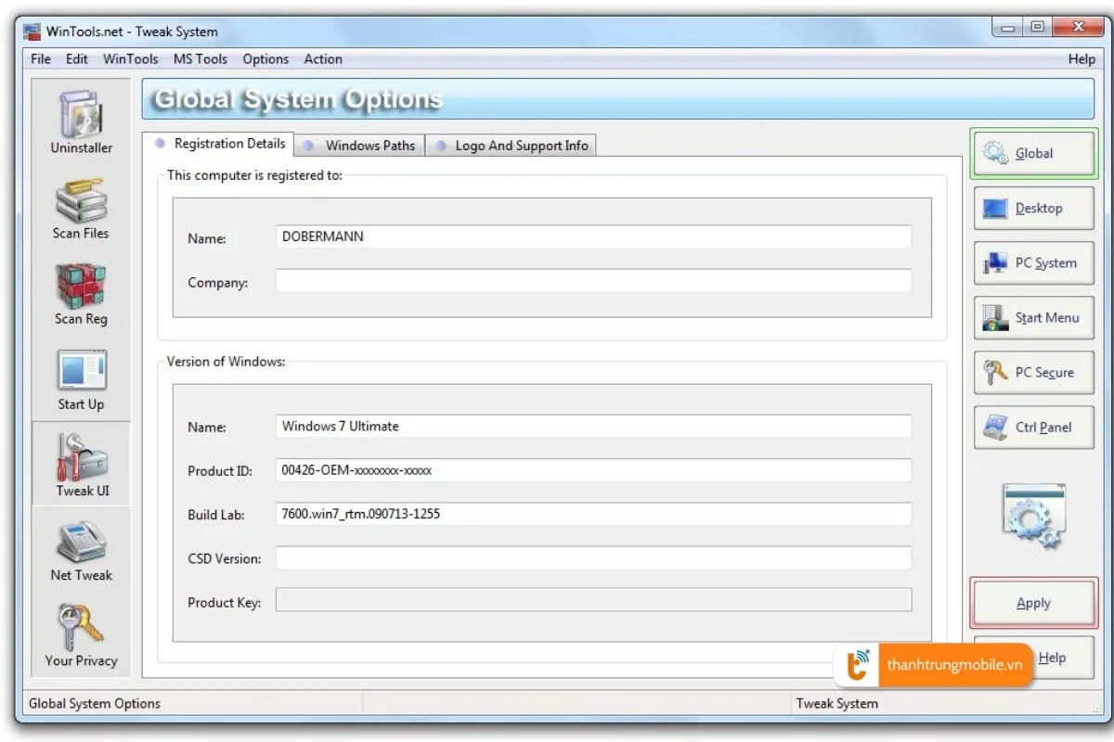1114x742 pixels.
Task: Click the Windows Name field
Action: click(x=593, y=426)
